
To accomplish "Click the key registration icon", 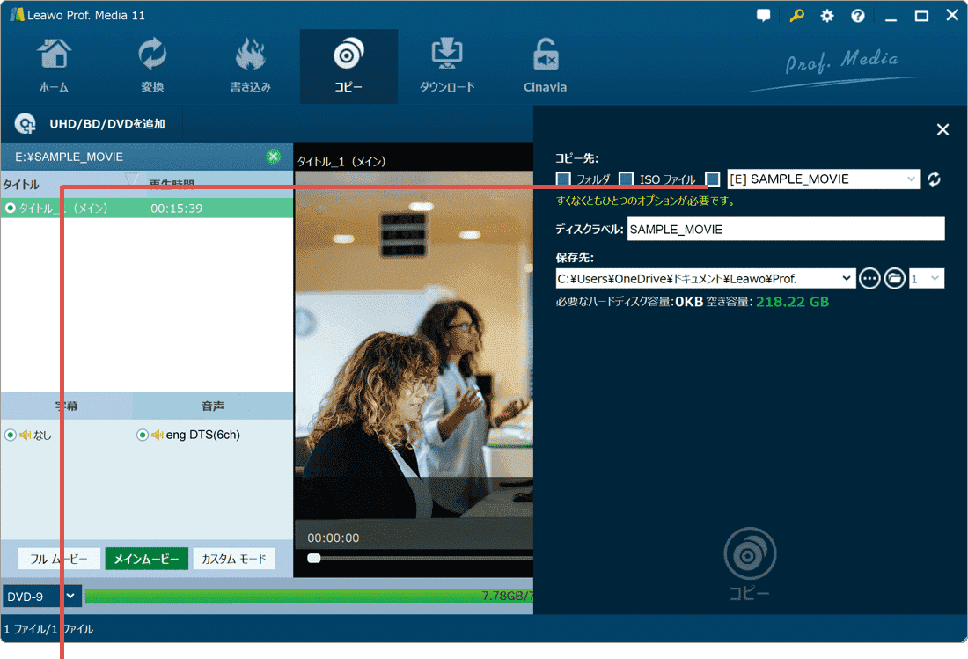I will [x=796, y=16].
